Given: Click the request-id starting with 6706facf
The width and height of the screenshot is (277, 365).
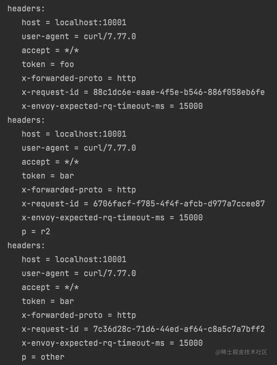Looking at the screenshot, I should [x=179, y=204].
